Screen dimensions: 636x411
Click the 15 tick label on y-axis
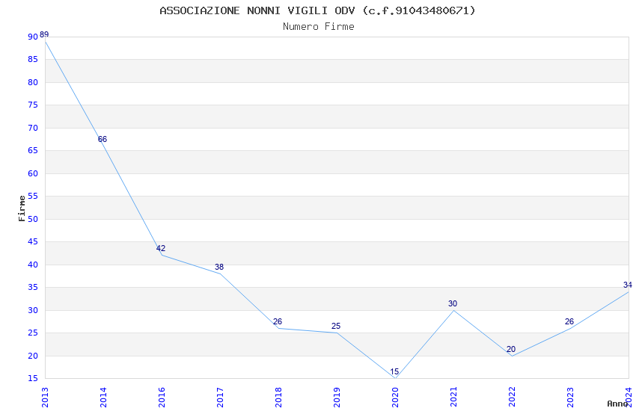coord(33,378)
